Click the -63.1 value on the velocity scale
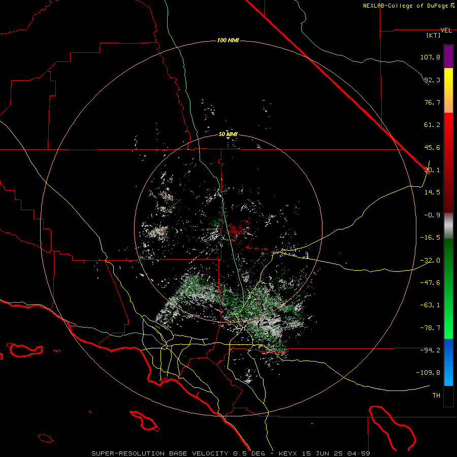This screenshot has height=457, width=457. point(430,305)
